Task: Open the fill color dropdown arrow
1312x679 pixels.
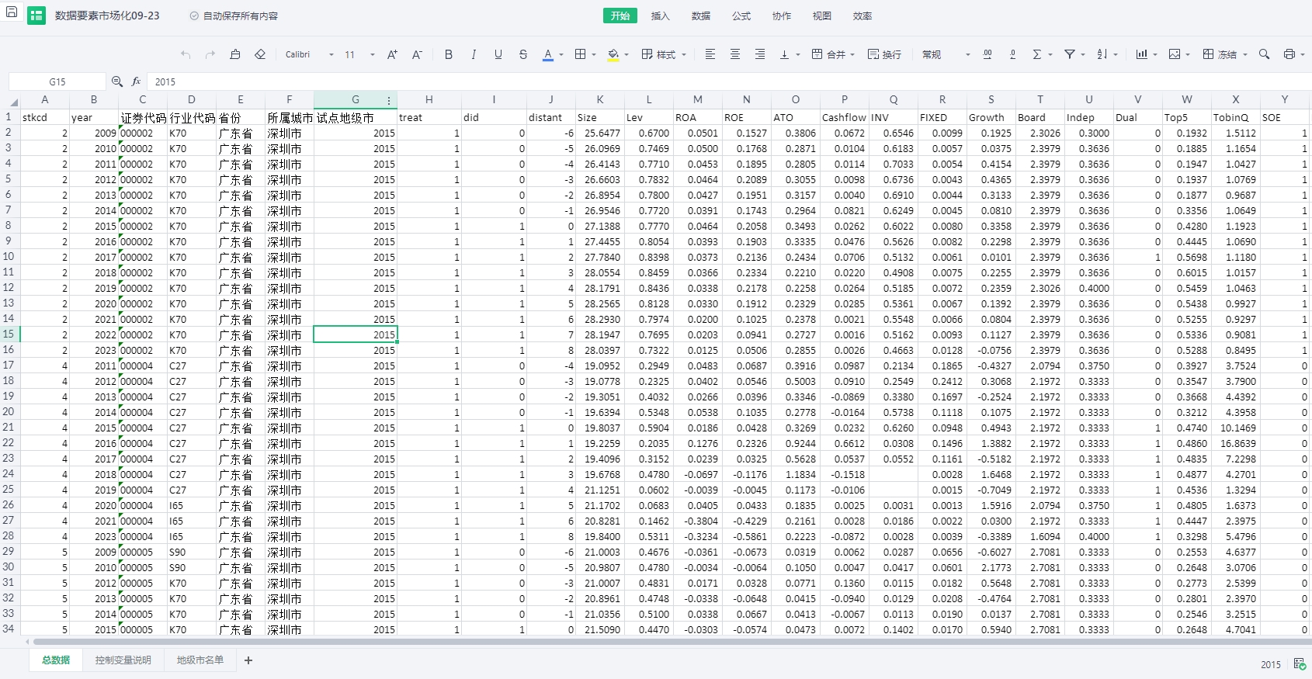Action: tap(626, 55)
